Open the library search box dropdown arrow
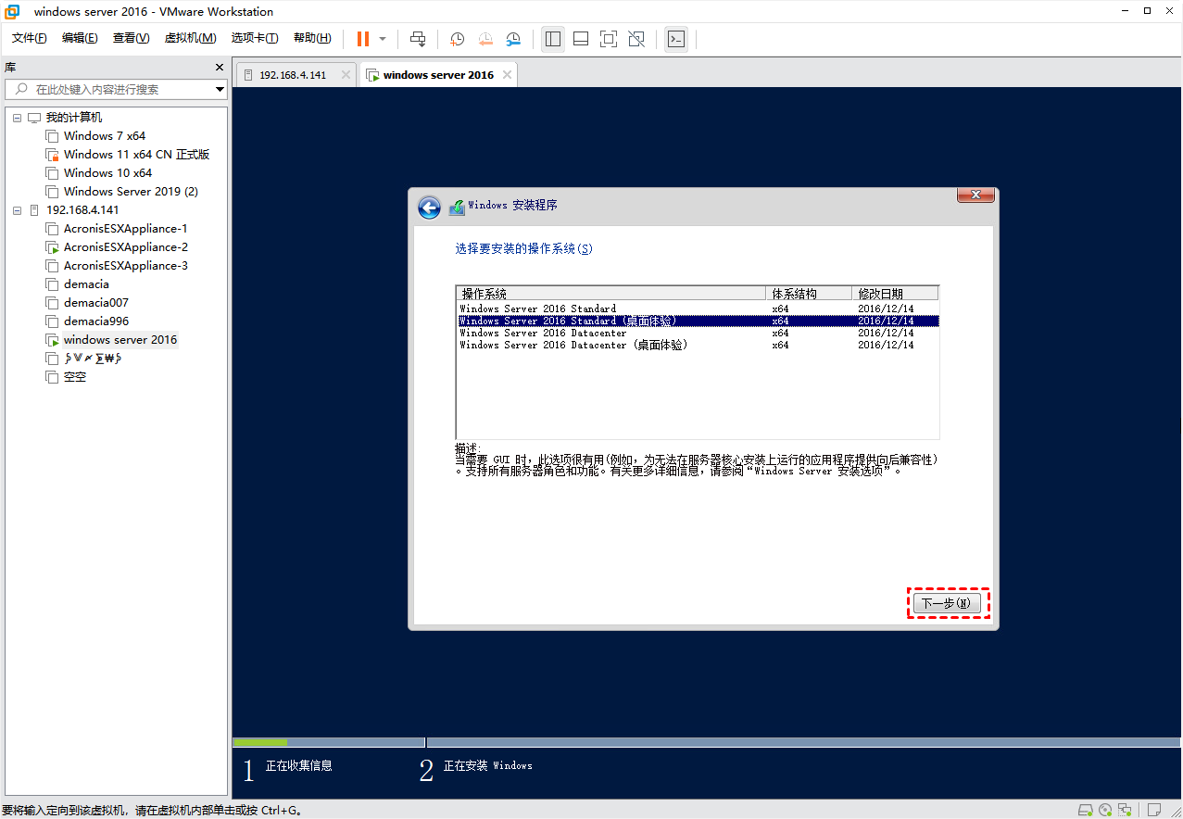Image resolution: width=1183 pixels, height=819 pixels. tap(220, 90)
